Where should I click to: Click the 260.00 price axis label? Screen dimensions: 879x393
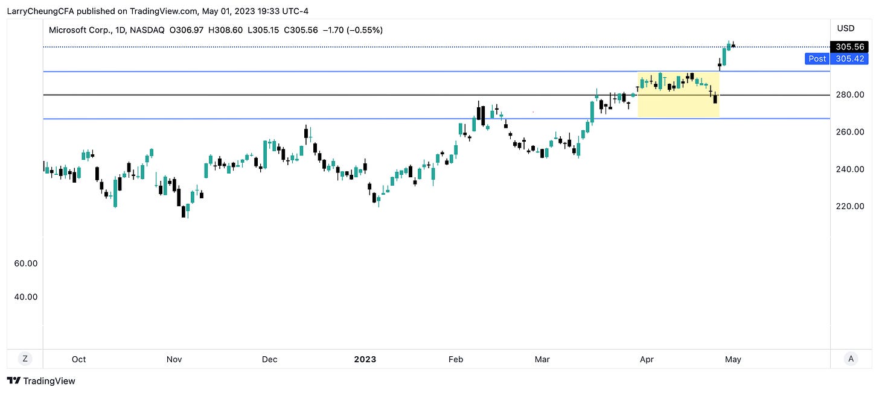click(x=850, y=132)
